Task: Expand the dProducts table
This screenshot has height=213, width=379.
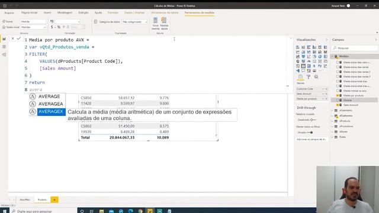Action: [x=332, y=121]
